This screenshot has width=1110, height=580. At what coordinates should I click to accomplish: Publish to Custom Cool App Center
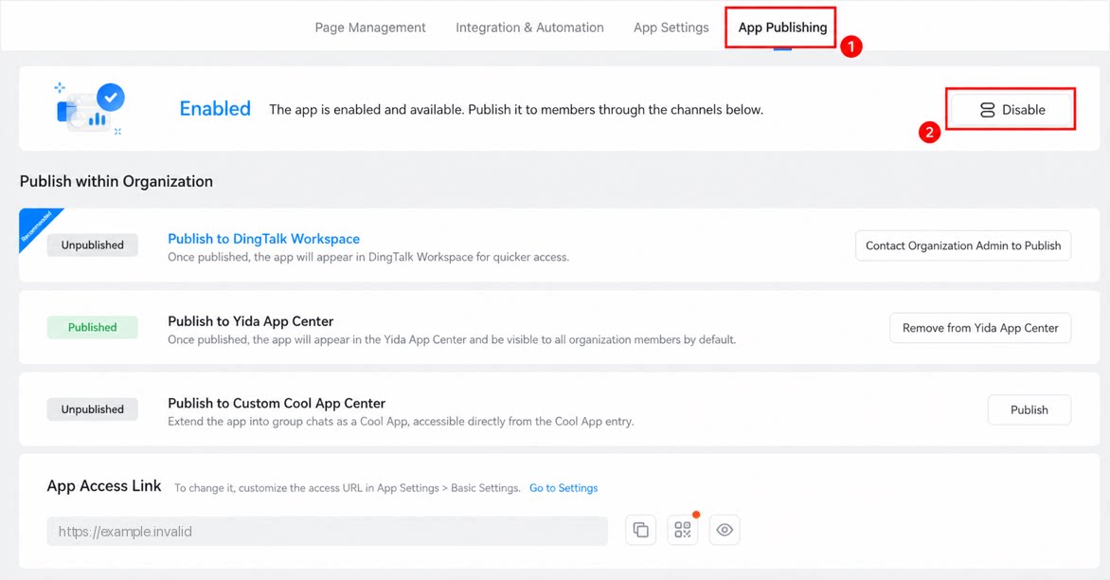(1029, 410)
